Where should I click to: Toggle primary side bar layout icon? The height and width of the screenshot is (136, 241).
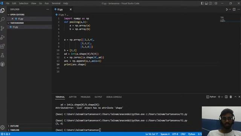tap(202, 3)
